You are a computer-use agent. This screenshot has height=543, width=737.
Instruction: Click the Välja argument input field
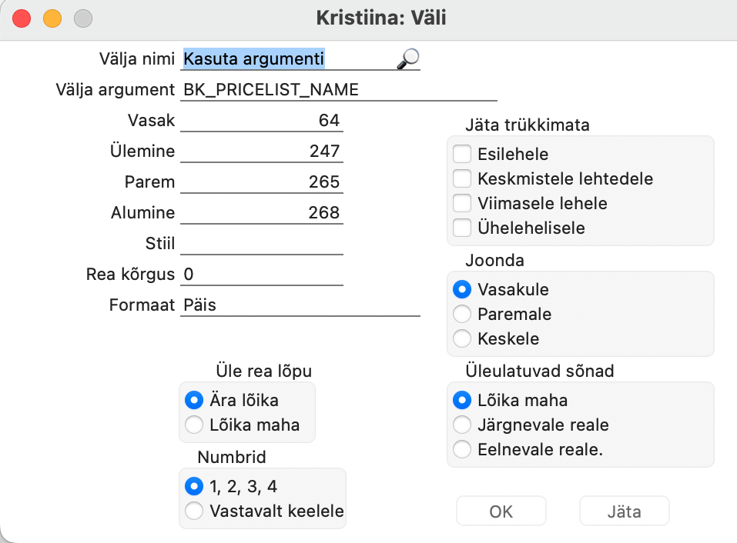coord(338,90)
